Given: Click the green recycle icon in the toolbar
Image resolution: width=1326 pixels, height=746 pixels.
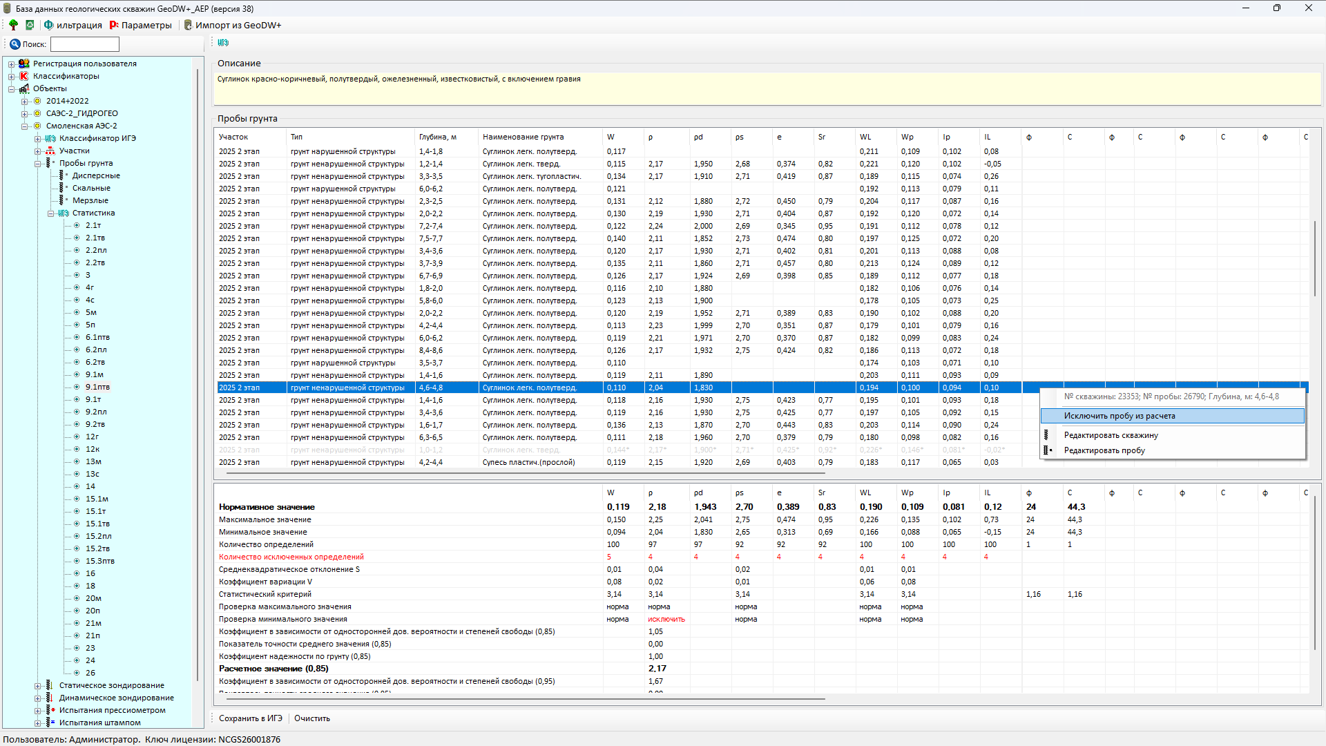Looking at the screenshot, I should [x=30, y=25].
